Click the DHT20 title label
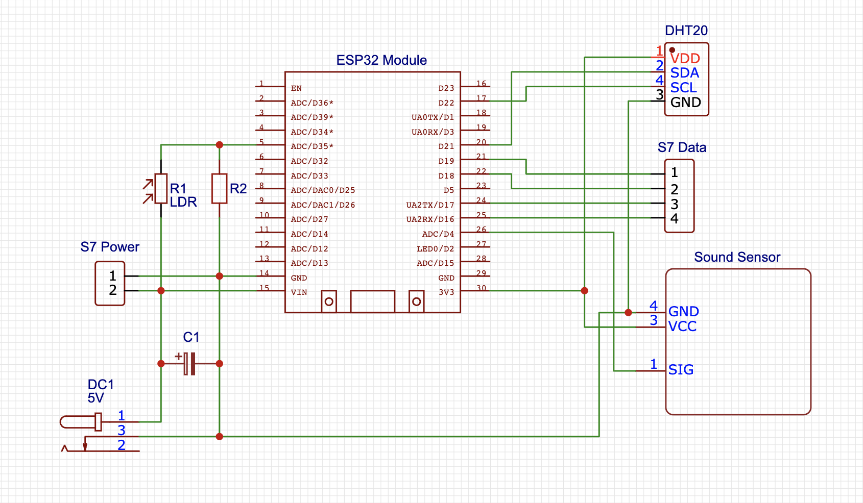863x503 pixels. point(686,31)
